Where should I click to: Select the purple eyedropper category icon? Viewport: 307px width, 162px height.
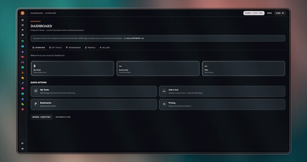pos(23,83)
